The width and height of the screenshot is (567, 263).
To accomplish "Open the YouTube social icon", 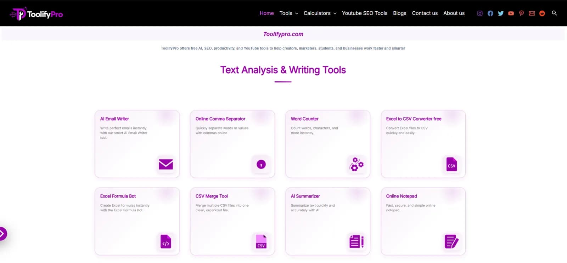I will point(511,13).
